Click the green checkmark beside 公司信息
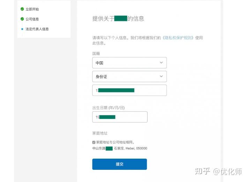Viewport: 248px width, 182px height. point(22,19)
